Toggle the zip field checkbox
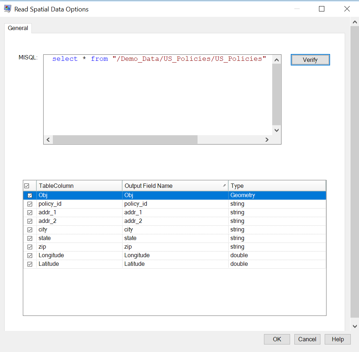This screenshot has height=352, width=359. 30,247
